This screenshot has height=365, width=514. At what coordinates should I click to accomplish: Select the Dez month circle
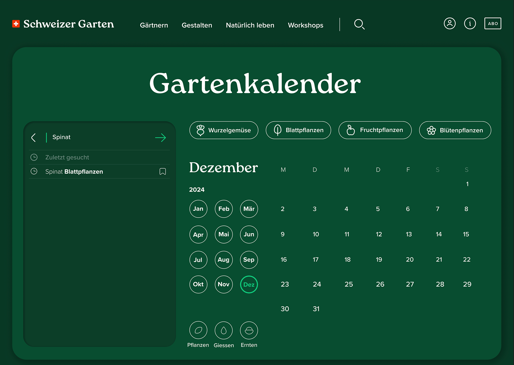click(249, 284)
